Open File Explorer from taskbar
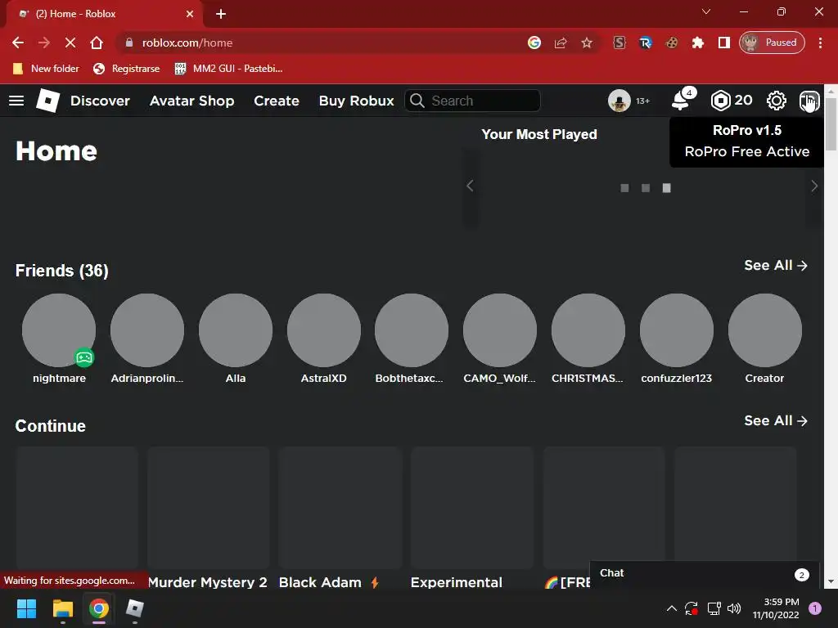Screen dimensions: 838x628 (x=62, y=608)
